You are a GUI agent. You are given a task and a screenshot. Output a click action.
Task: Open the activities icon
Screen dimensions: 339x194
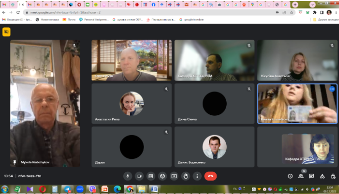click(322, 176)
